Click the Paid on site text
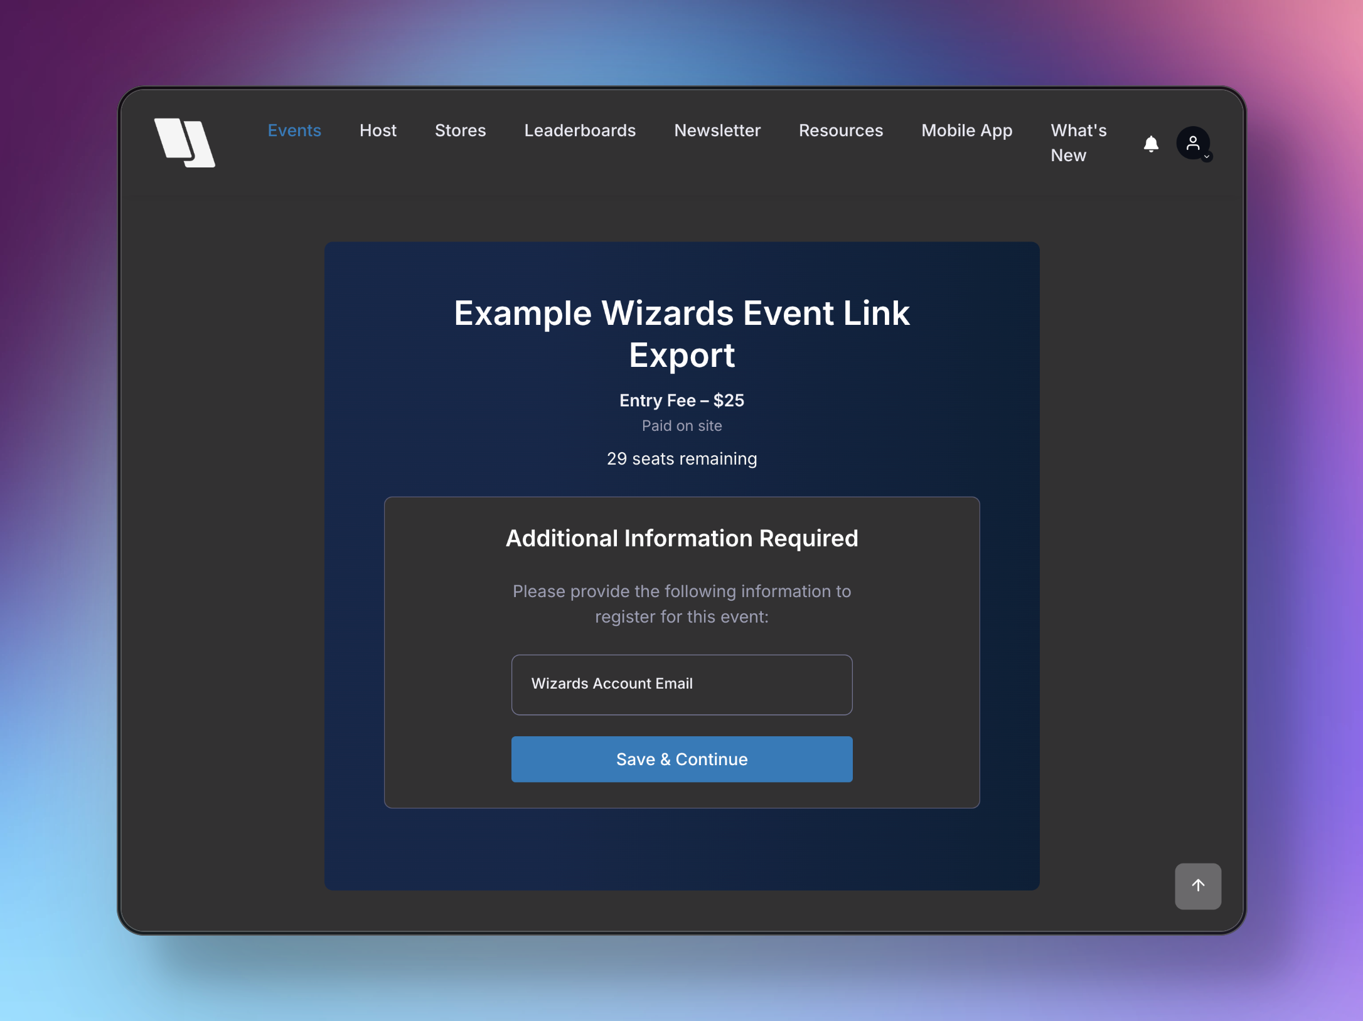 pos(681,426)
